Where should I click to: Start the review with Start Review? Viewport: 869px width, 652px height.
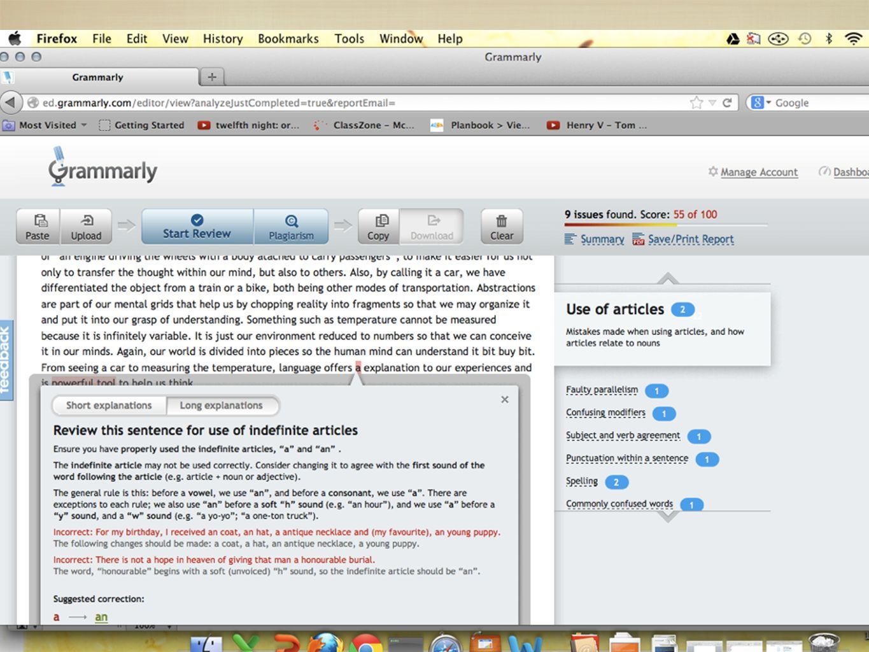(x=197, y=227)
